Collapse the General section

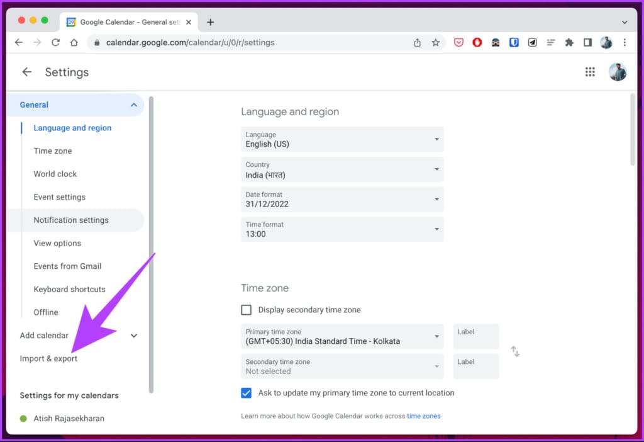(134, 105)
